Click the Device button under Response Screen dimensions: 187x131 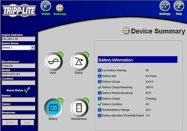point(10,122)
